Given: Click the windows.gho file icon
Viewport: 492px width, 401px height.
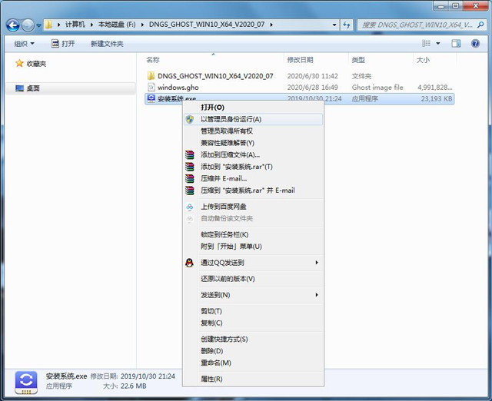Looking at the screenshot, I should pyautogui.click(x=151, y=87).
